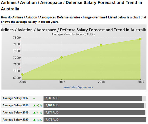Click the green up arrow for 2018

pyautogui.click(x=34, y=105)
